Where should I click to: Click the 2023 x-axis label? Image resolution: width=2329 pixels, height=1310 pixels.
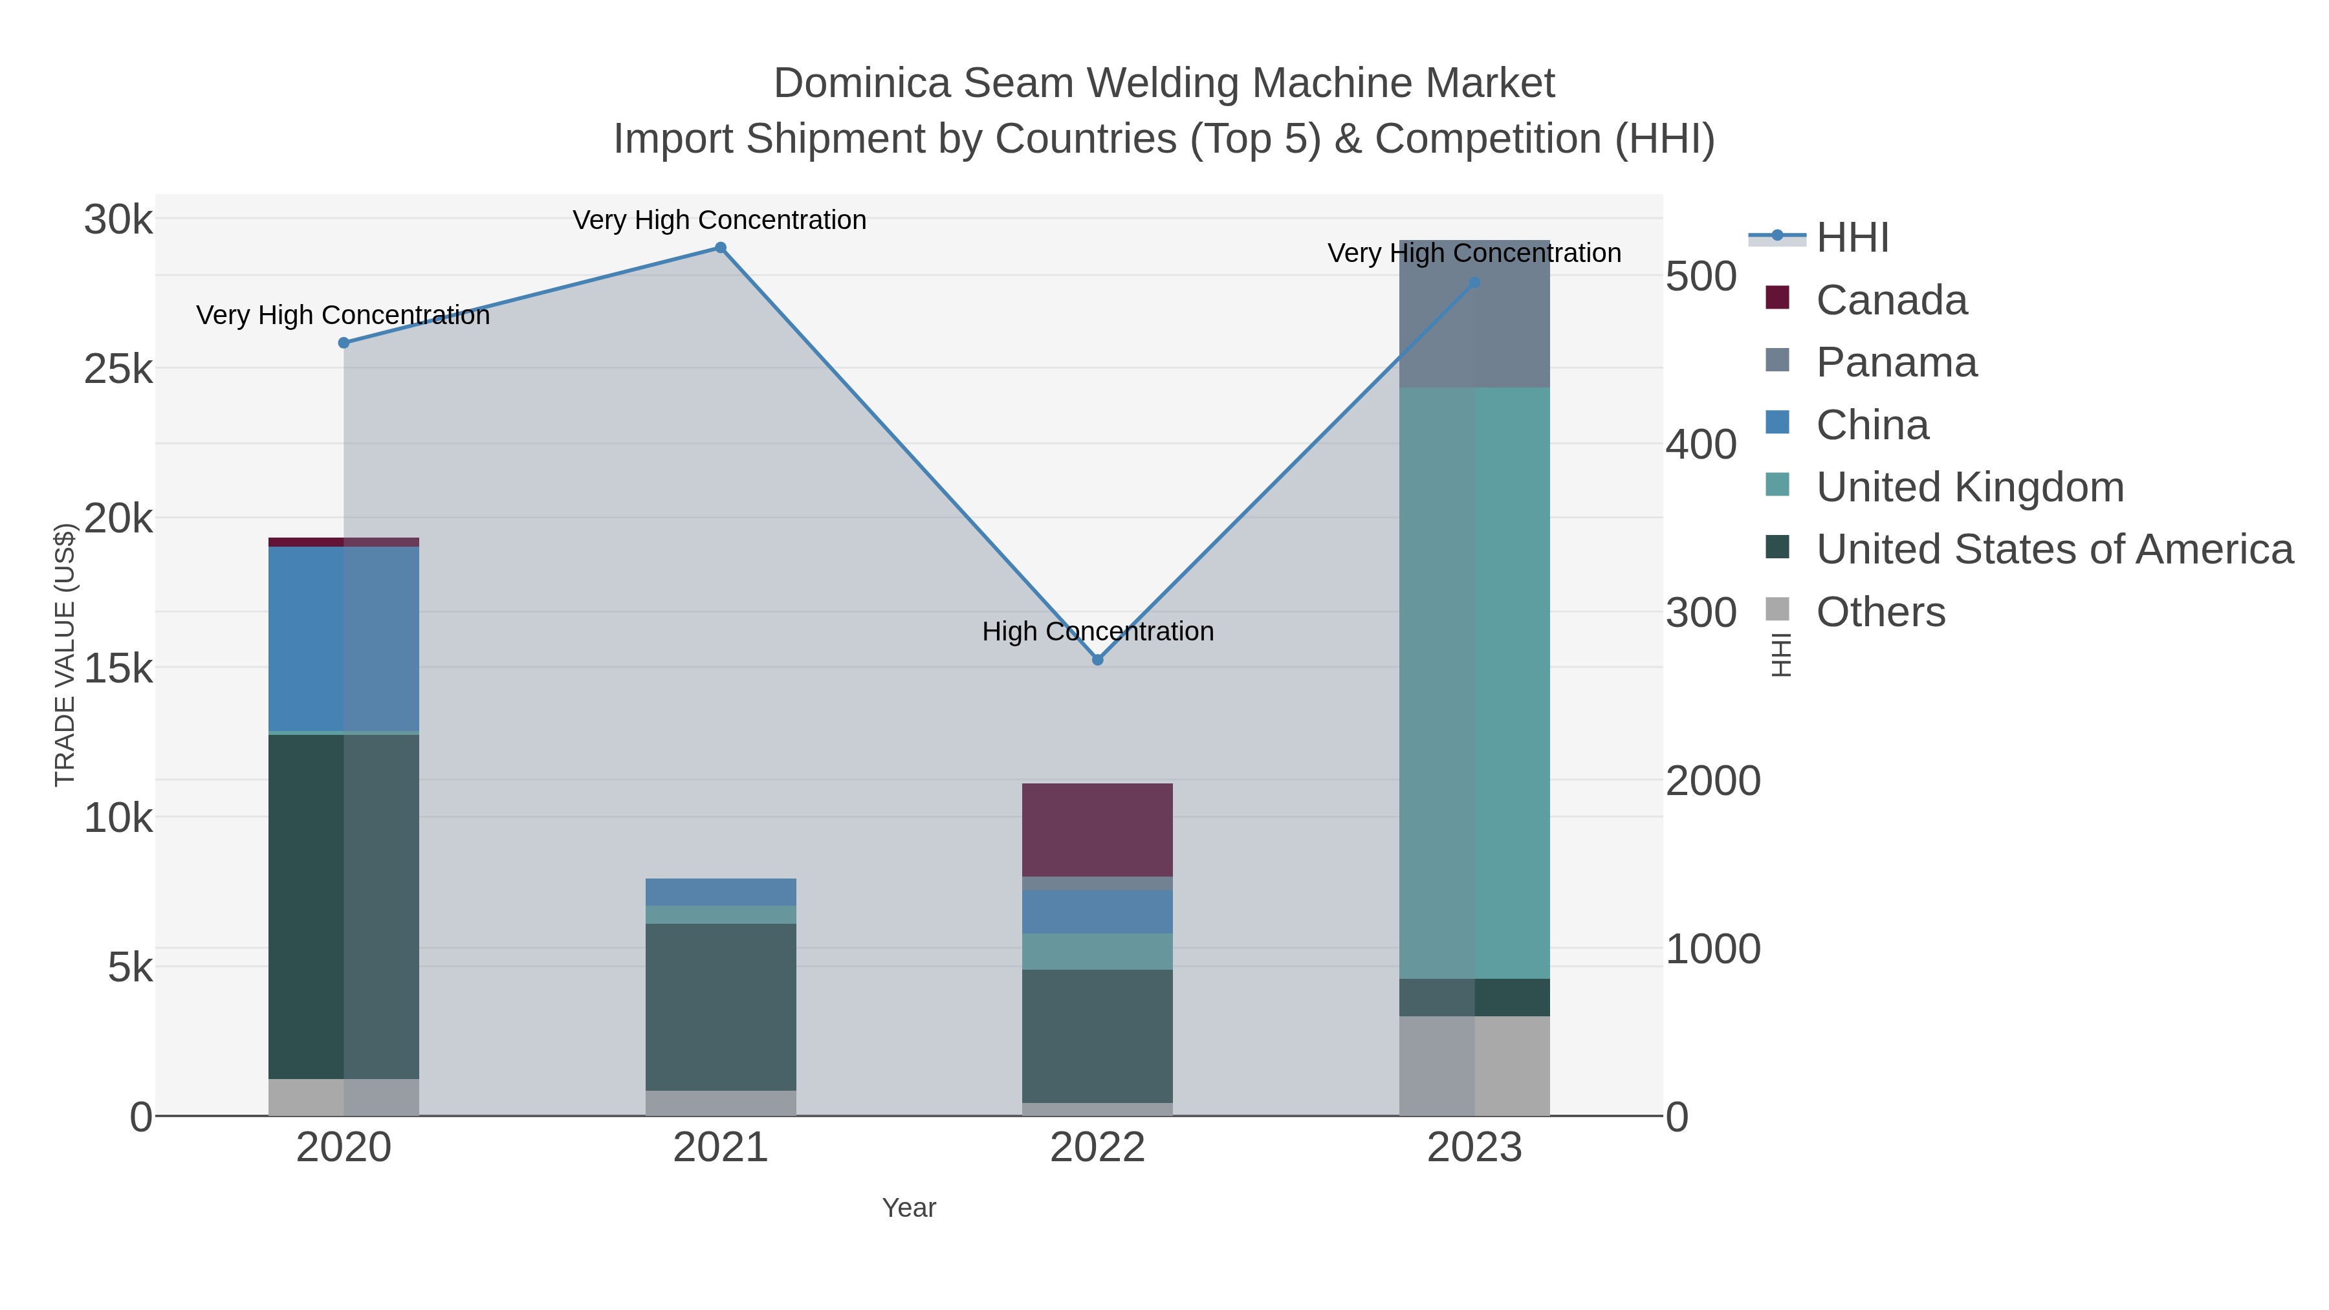coord(1474,1148)
